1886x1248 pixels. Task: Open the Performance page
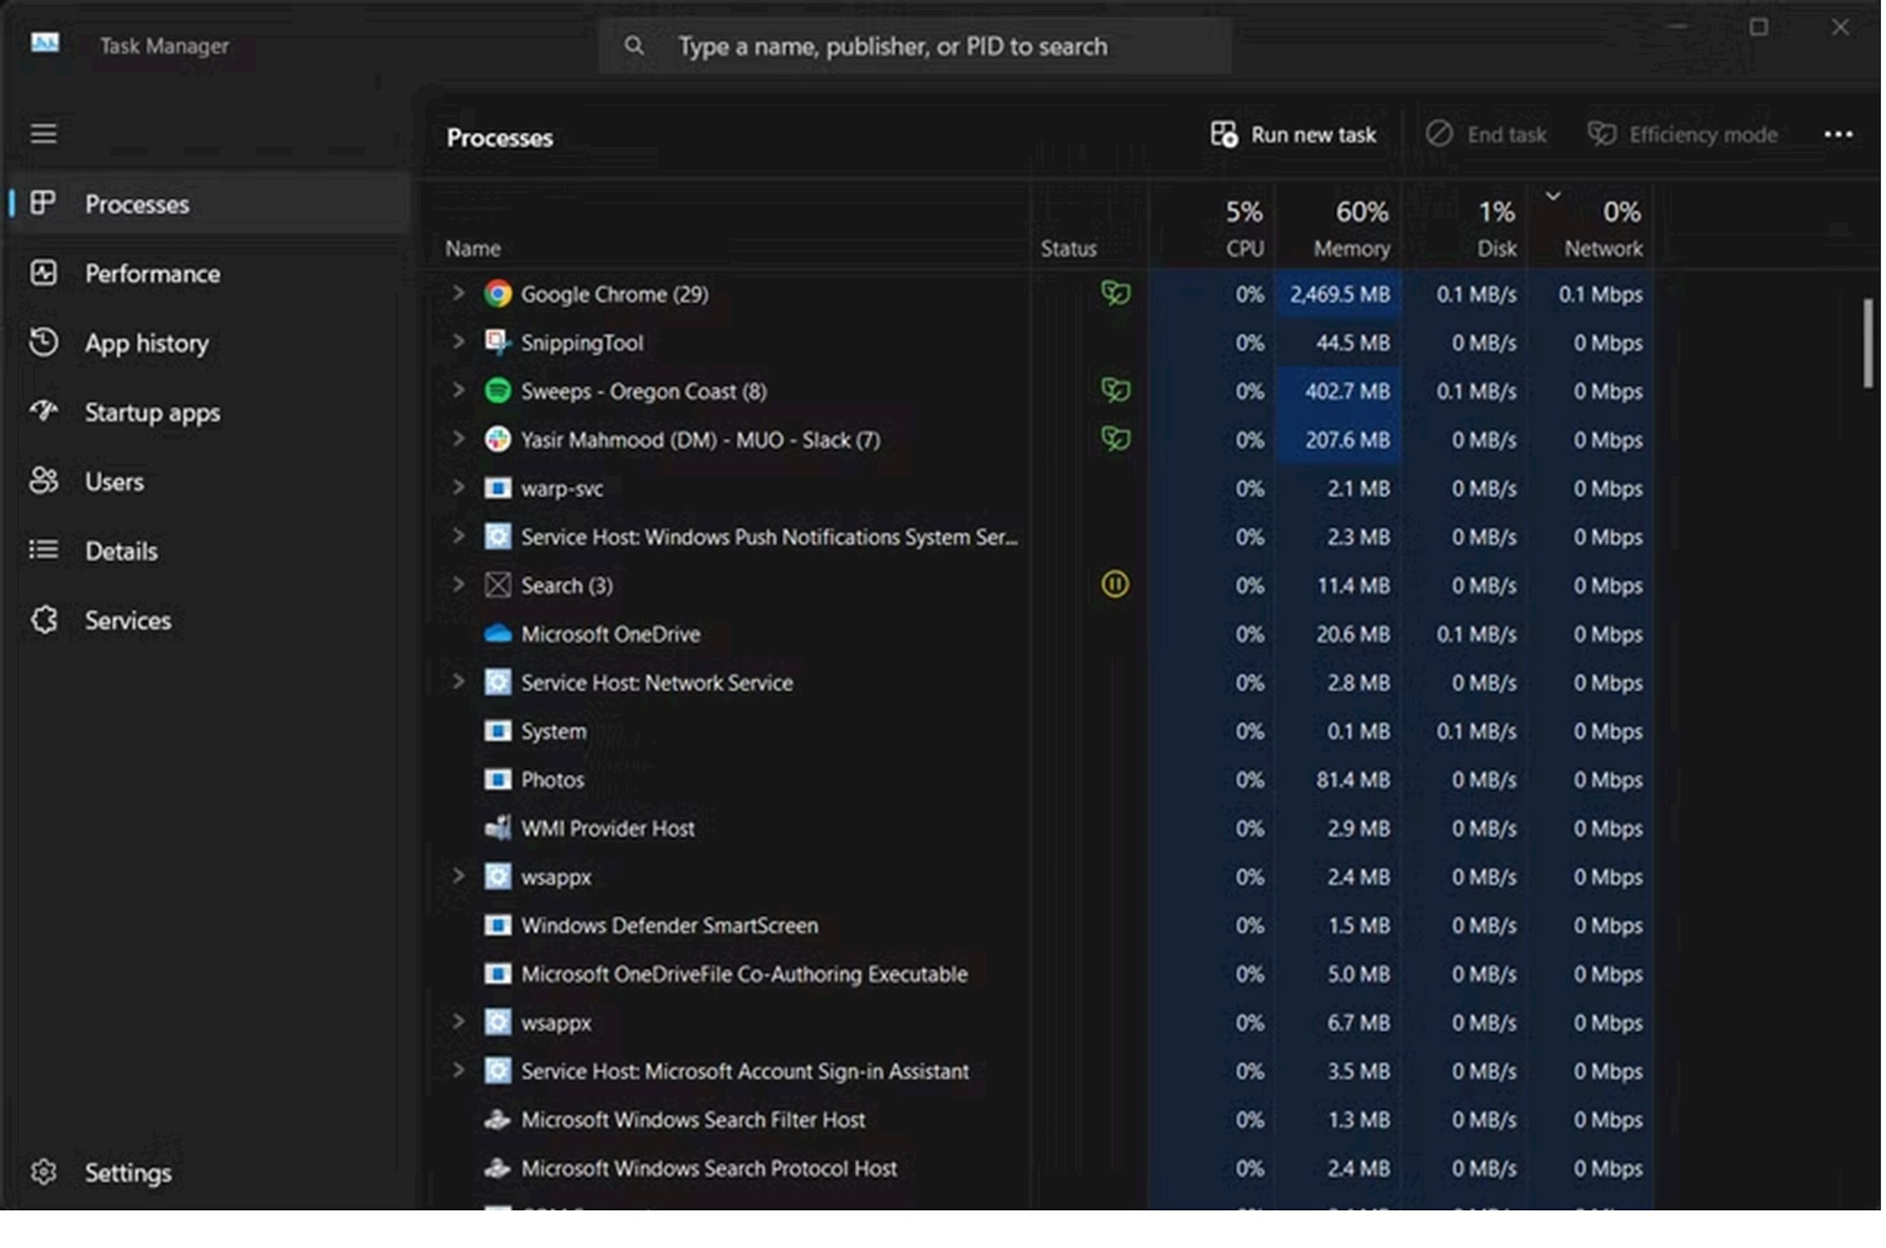[208, 274]
